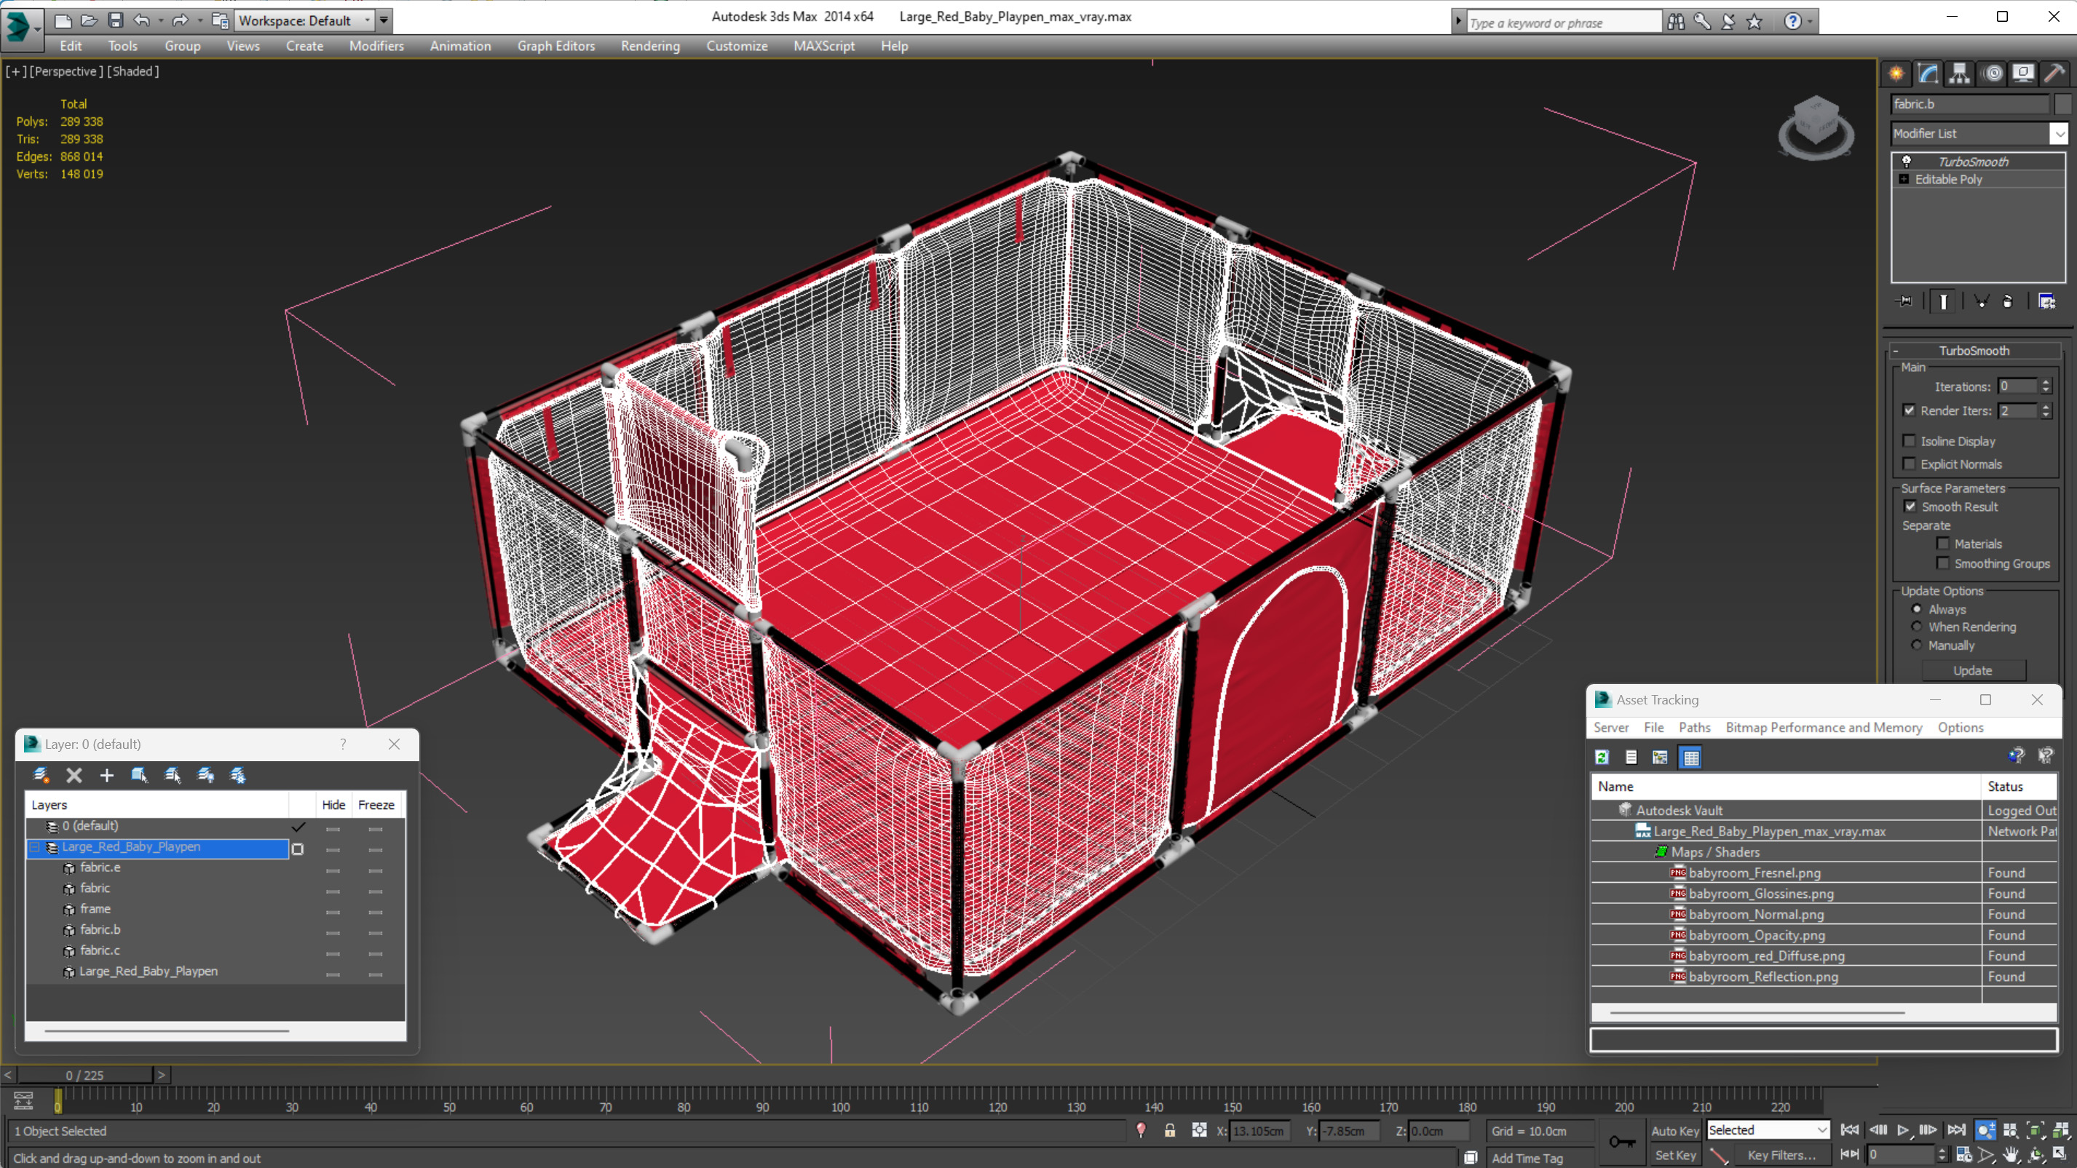Open the Paths menu in Asset Tracking
Image resolution: width=2077 pixels, height=1168 pixels.
point(1694,727)
